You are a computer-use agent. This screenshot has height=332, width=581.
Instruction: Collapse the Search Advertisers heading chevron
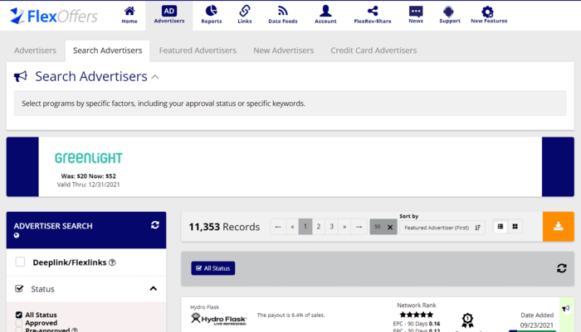[155, 77]
